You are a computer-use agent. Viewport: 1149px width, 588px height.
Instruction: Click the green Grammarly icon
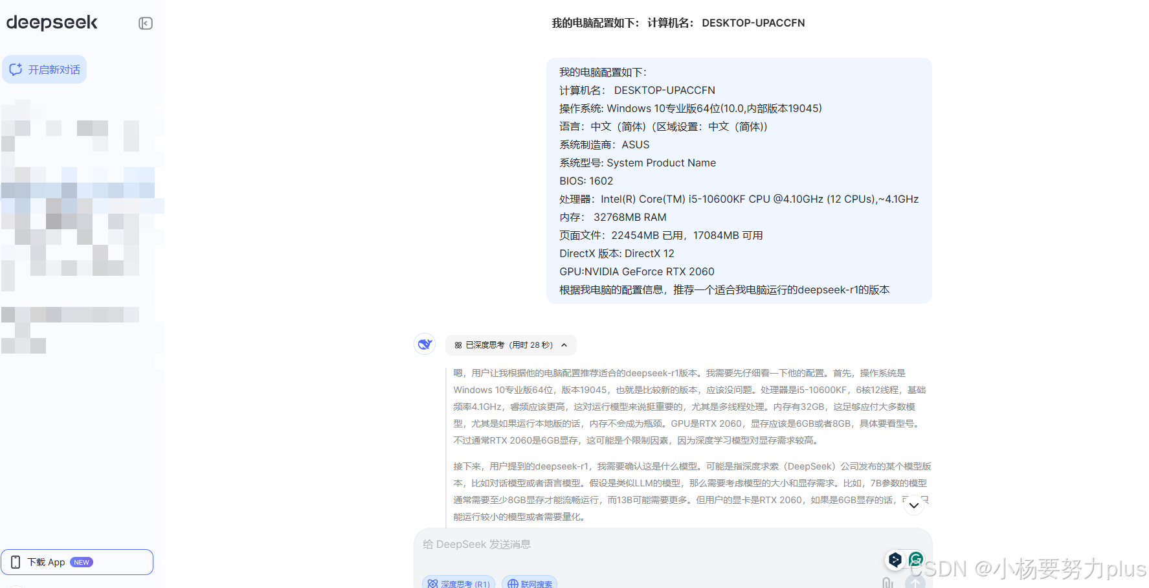point(916,559)
